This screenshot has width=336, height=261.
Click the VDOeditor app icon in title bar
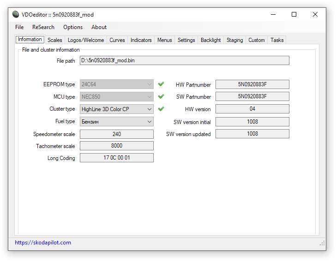pos(16,14)
